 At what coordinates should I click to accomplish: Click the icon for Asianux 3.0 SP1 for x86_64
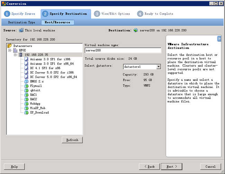[x=26, y=64]
